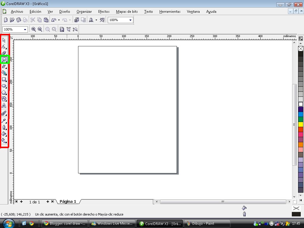Activate the Zoom tool
The height and width of the screenshot is (228, 304).
(4, 59)
